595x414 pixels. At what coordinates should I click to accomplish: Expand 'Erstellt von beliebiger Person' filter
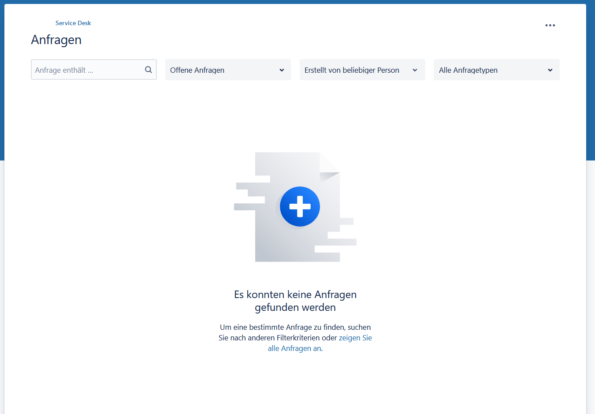point(362,70)
